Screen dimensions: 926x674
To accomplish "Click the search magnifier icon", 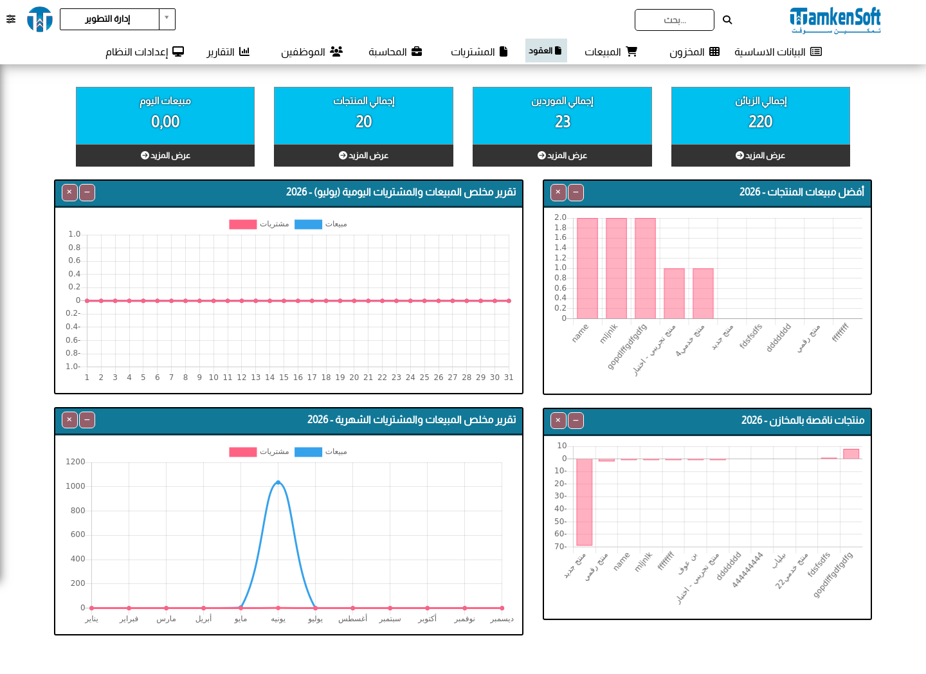I will (727, 20).
